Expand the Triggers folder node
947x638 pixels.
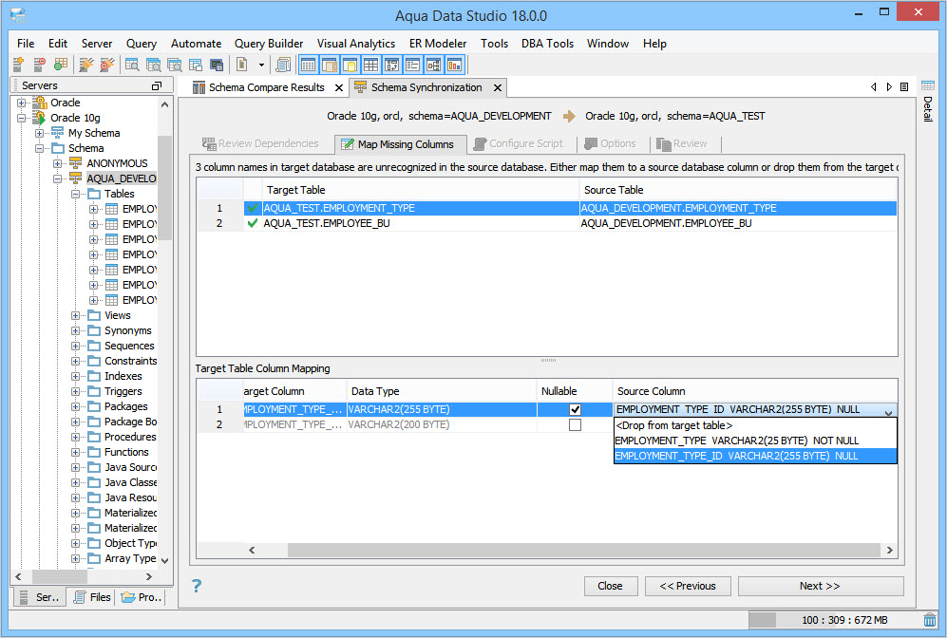75,392
